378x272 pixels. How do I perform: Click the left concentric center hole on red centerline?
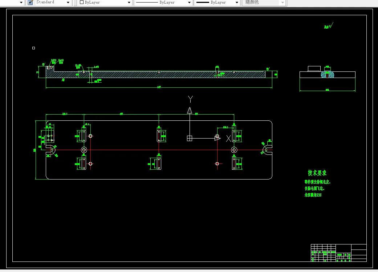(84, 150)
